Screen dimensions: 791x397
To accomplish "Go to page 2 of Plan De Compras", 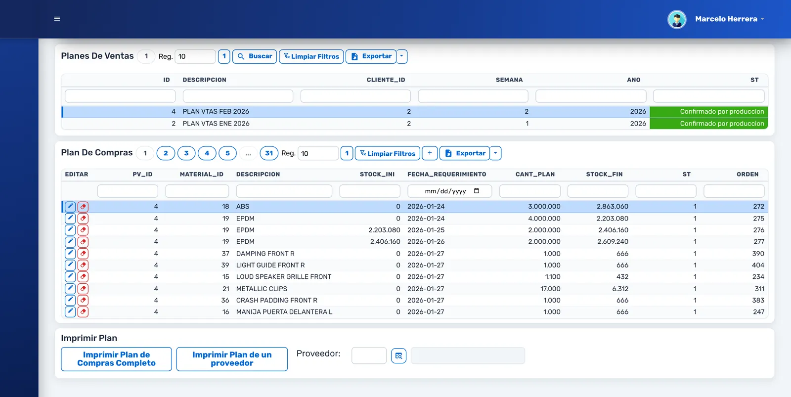I will pos(166,153).
